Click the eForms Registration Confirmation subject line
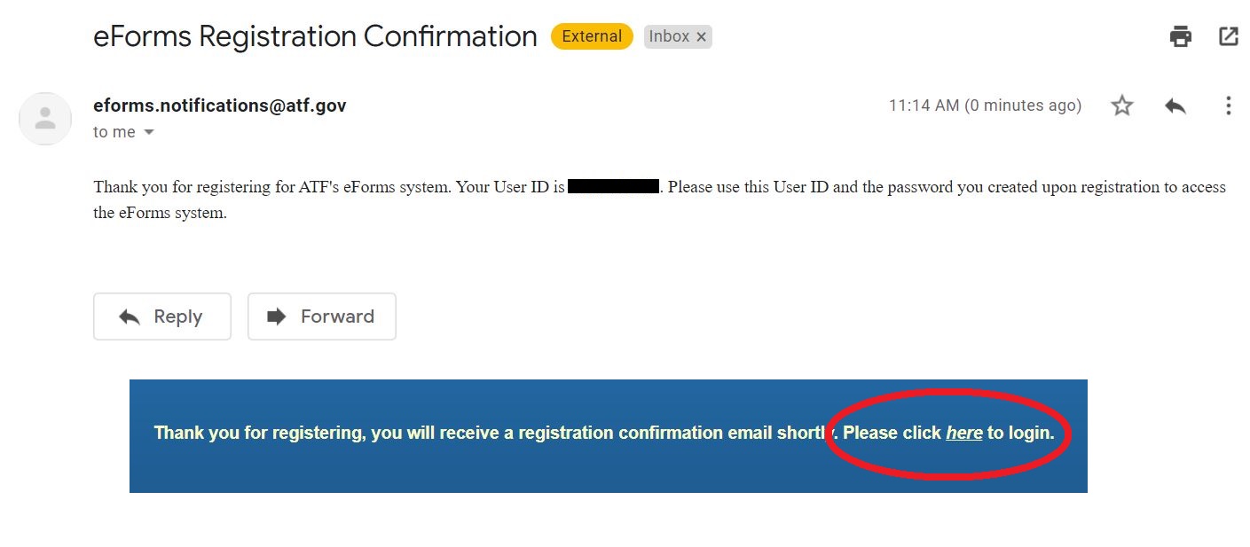Image resolution: width=1250 pixels, height=547 pixels. pos(315,36)
